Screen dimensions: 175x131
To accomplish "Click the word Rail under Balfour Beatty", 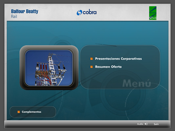I will (x=14, y=16).
